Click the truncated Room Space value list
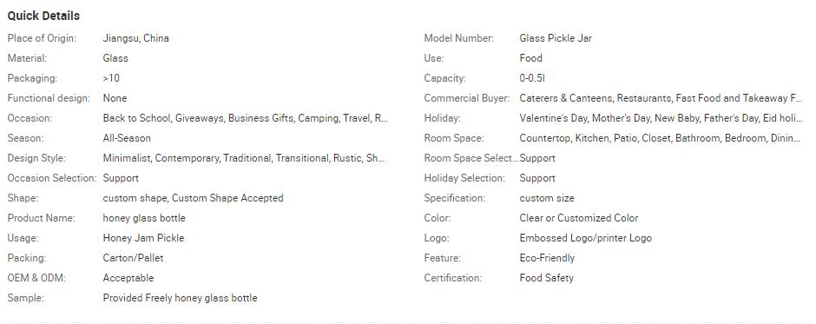This screenshot has width=816, height=324. 660,139
